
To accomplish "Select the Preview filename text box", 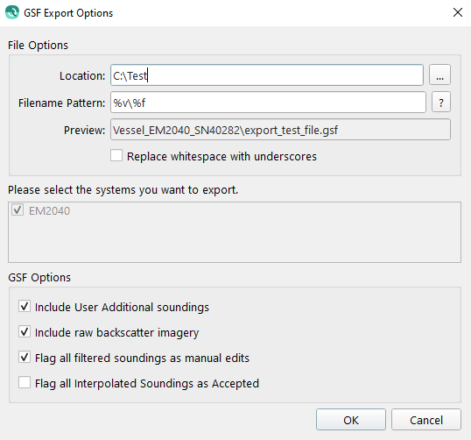I will click(280, 130).
